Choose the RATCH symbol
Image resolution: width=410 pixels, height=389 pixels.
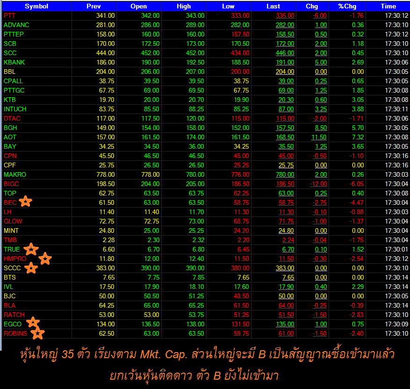(14, 315)
